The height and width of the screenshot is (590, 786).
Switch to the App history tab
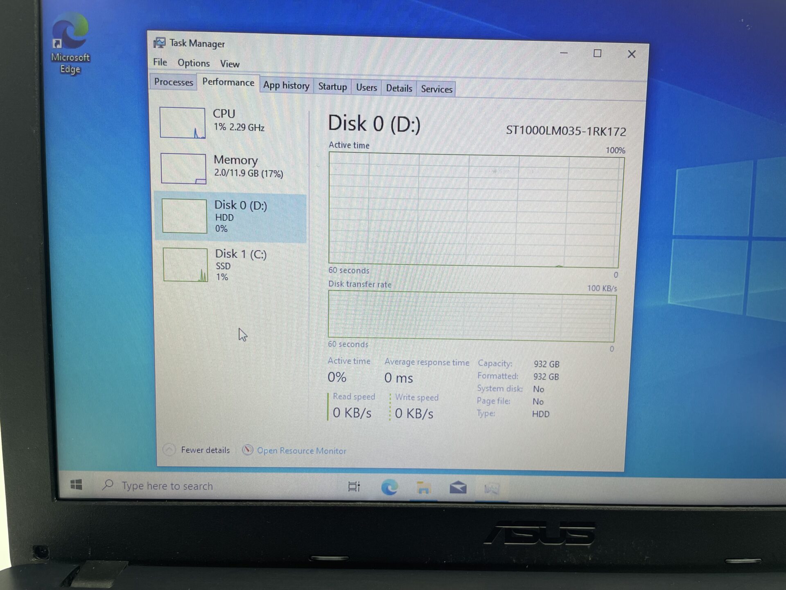click(286, 86)
